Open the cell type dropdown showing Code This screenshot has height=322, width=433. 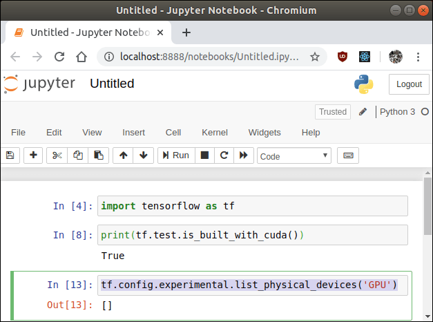tap(294, 156)
